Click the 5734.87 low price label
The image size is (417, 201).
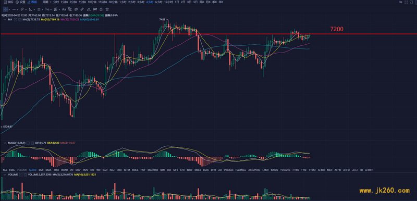[x=7, y=127]
